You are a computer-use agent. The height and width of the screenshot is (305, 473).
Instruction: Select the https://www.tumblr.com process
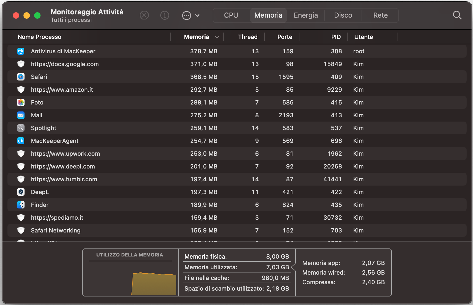64,179
